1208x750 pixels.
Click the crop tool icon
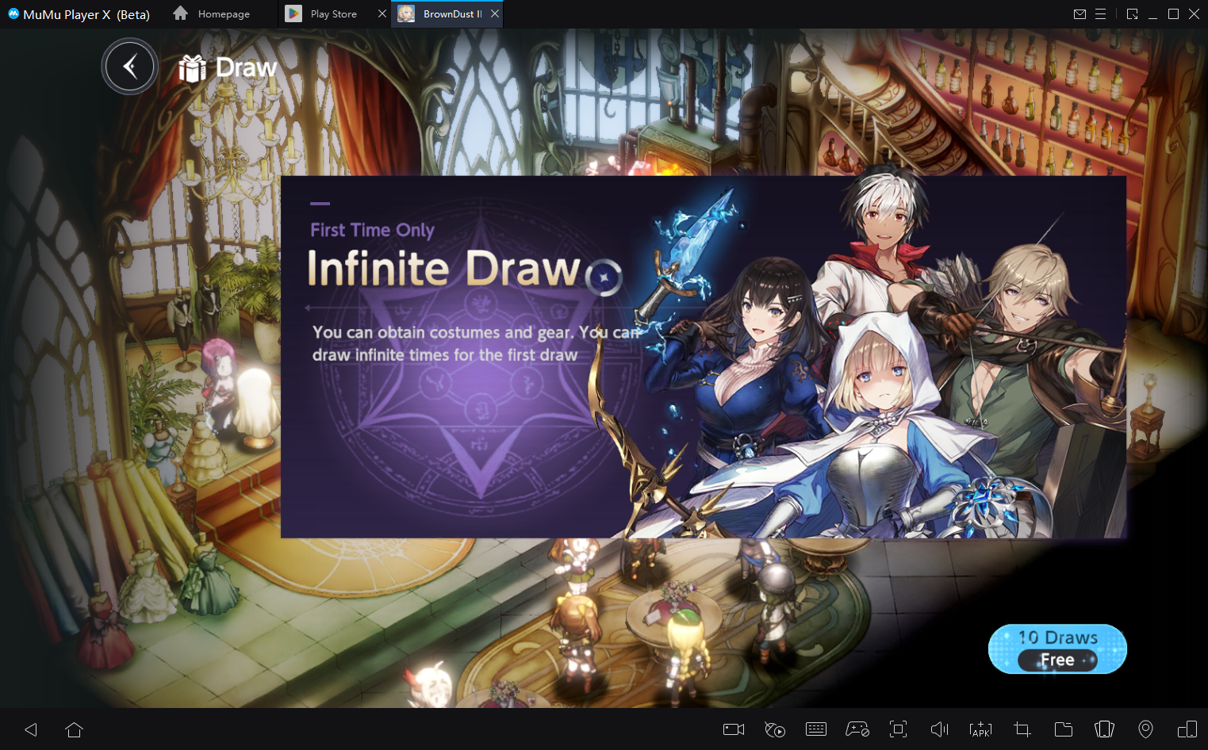(1022, 729)
